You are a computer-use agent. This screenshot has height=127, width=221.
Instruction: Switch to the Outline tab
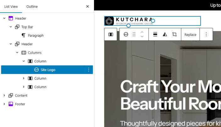coord(32,7)
